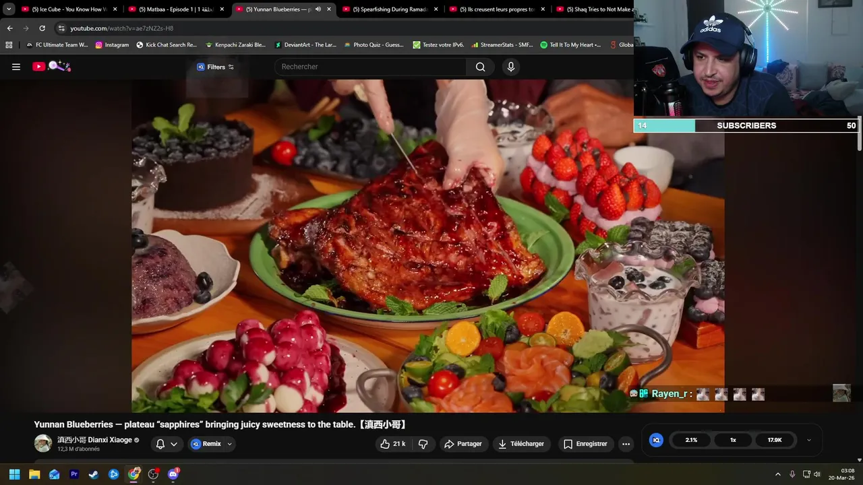Viewport: 863px width, 485px height.
Task: Click the Remix button
Action: (206, 444)
